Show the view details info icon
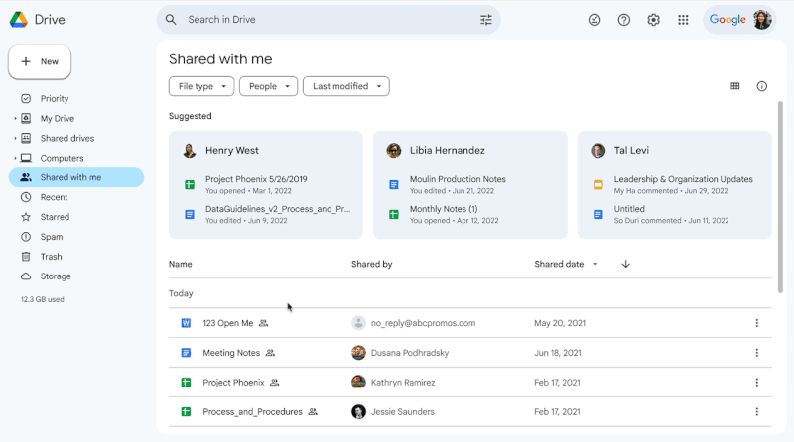This screenshot has height=442, width=794. point(762,86)
